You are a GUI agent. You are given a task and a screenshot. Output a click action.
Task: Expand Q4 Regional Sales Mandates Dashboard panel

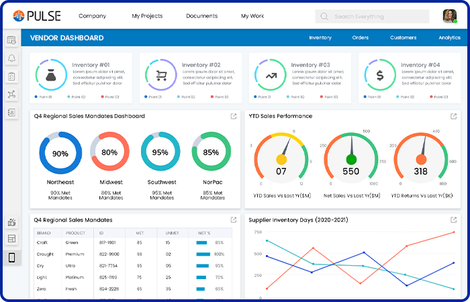(x=234, y=116)
